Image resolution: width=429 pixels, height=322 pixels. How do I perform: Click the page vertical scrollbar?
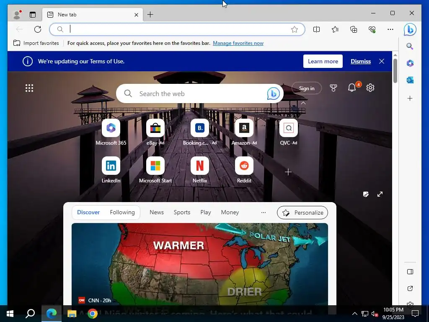(395, 71)
